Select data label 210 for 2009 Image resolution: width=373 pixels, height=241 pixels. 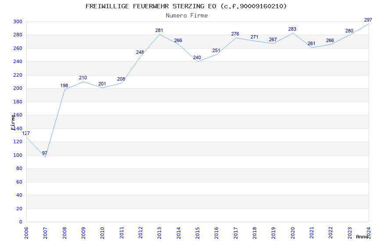click(x=83, y=78)
